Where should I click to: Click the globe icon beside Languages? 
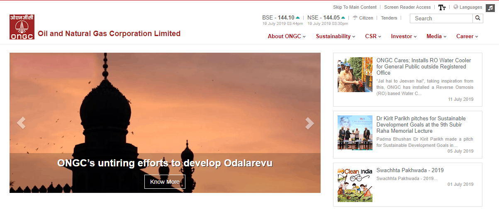coord(455,7)
